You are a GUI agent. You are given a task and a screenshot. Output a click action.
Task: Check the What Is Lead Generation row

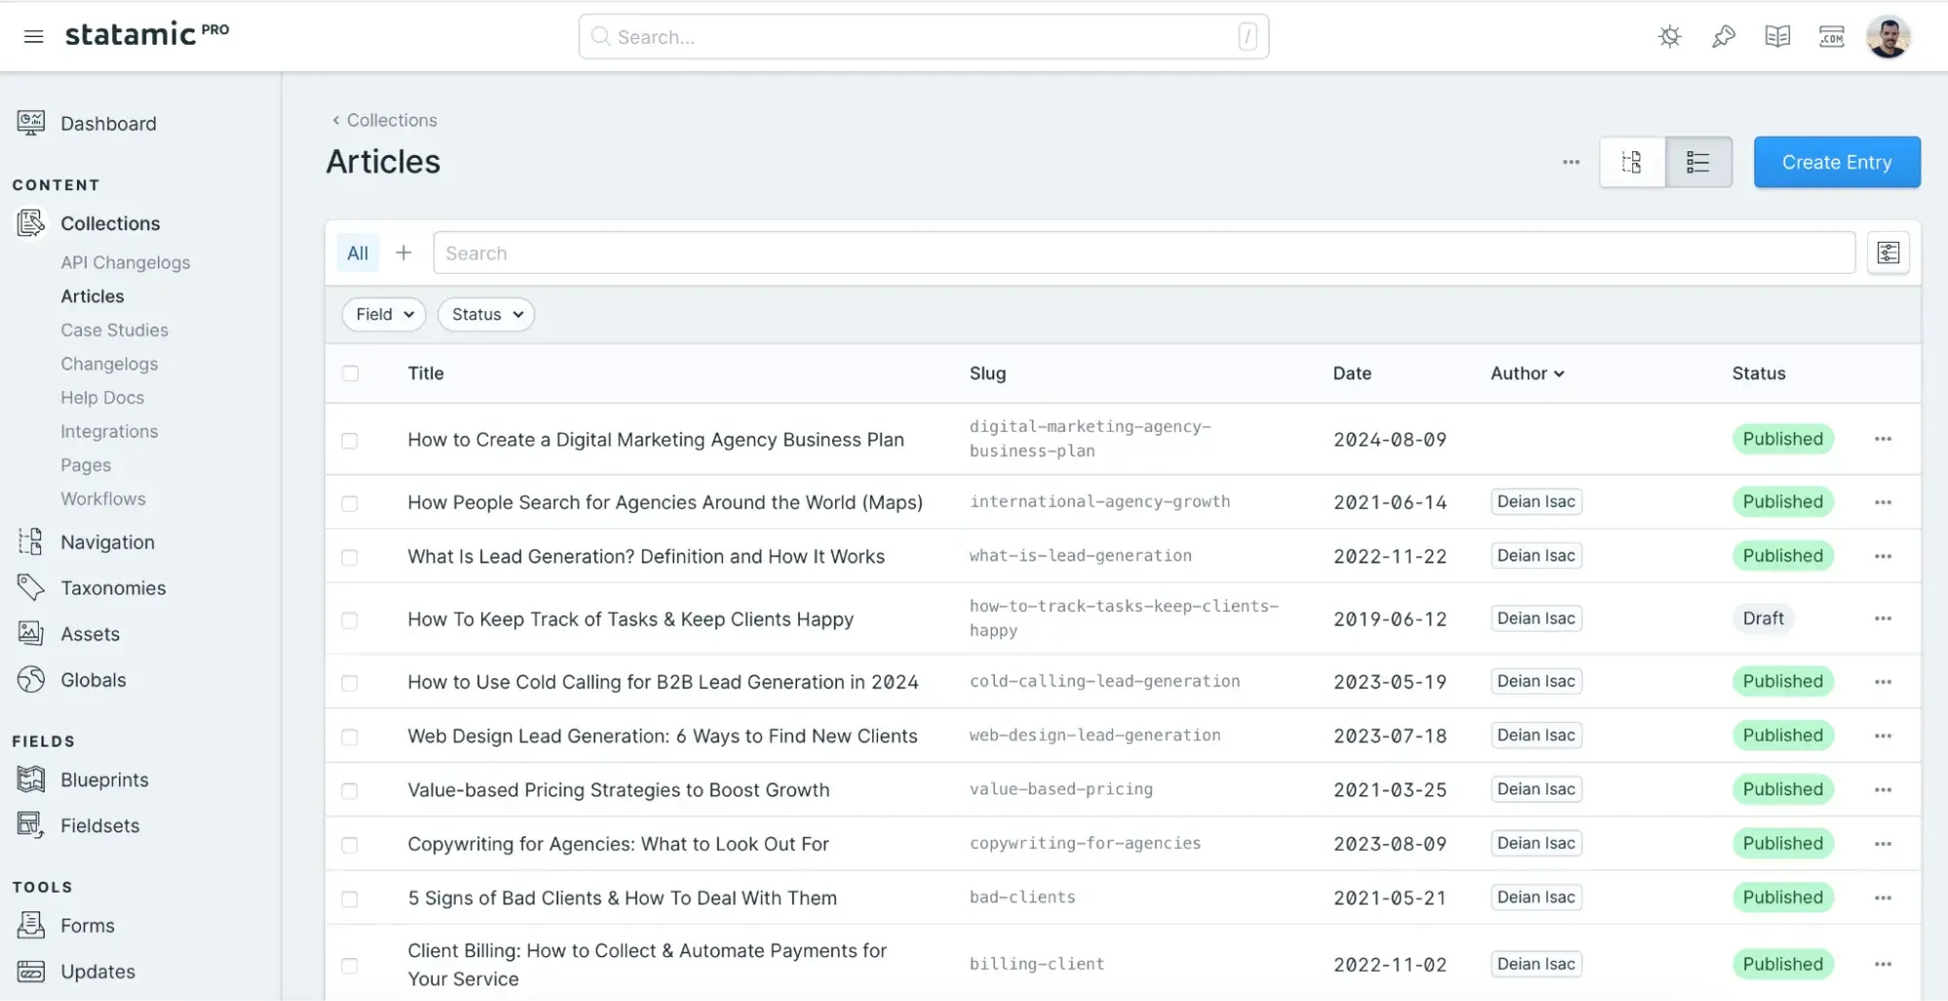[350, 558]
